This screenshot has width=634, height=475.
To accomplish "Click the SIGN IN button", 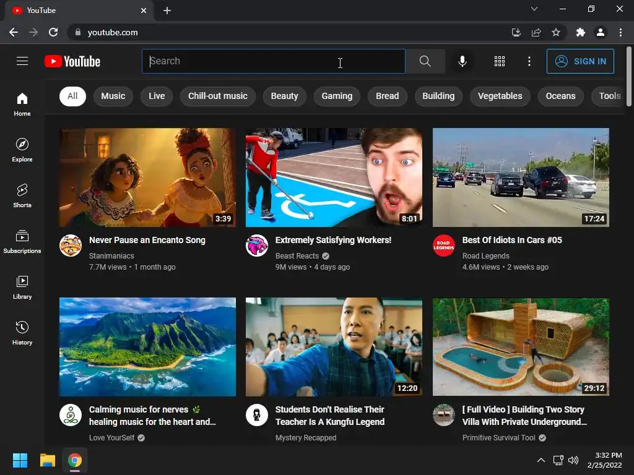I will 580,61.
